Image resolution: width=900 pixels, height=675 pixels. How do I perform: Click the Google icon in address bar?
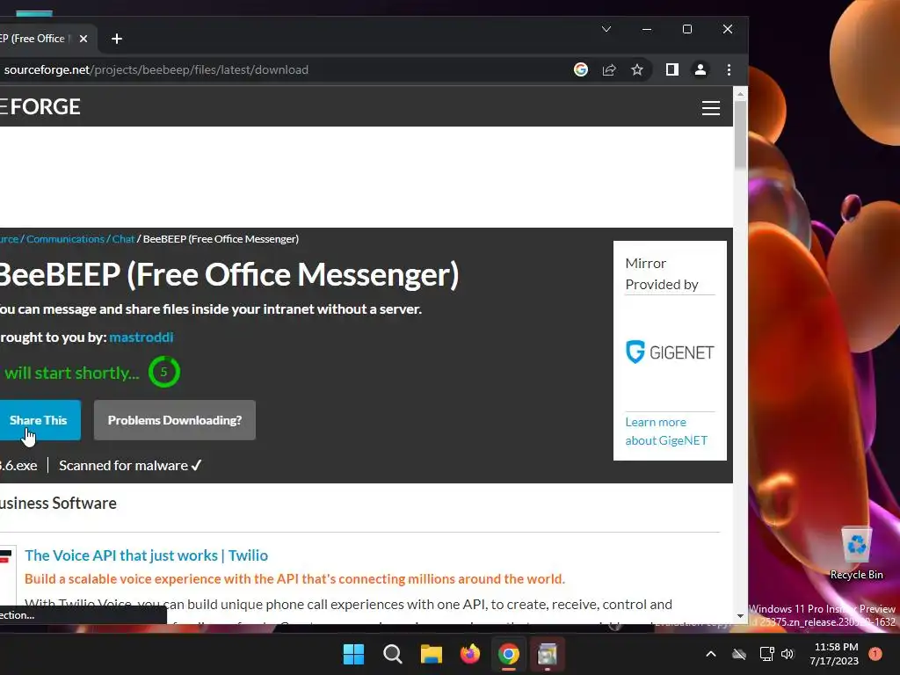click(x=581, y=69)
